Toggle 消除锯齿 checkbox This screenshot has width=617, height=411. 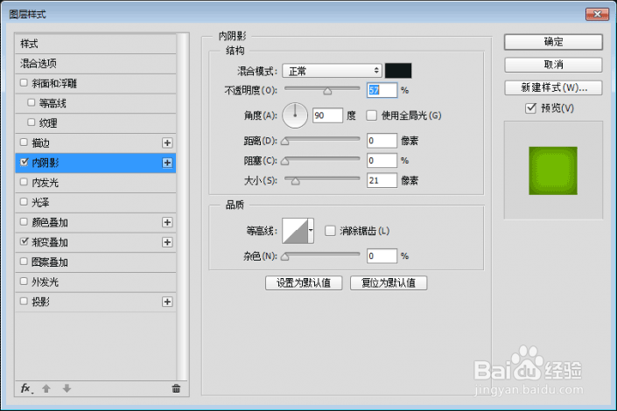(330, 231)
